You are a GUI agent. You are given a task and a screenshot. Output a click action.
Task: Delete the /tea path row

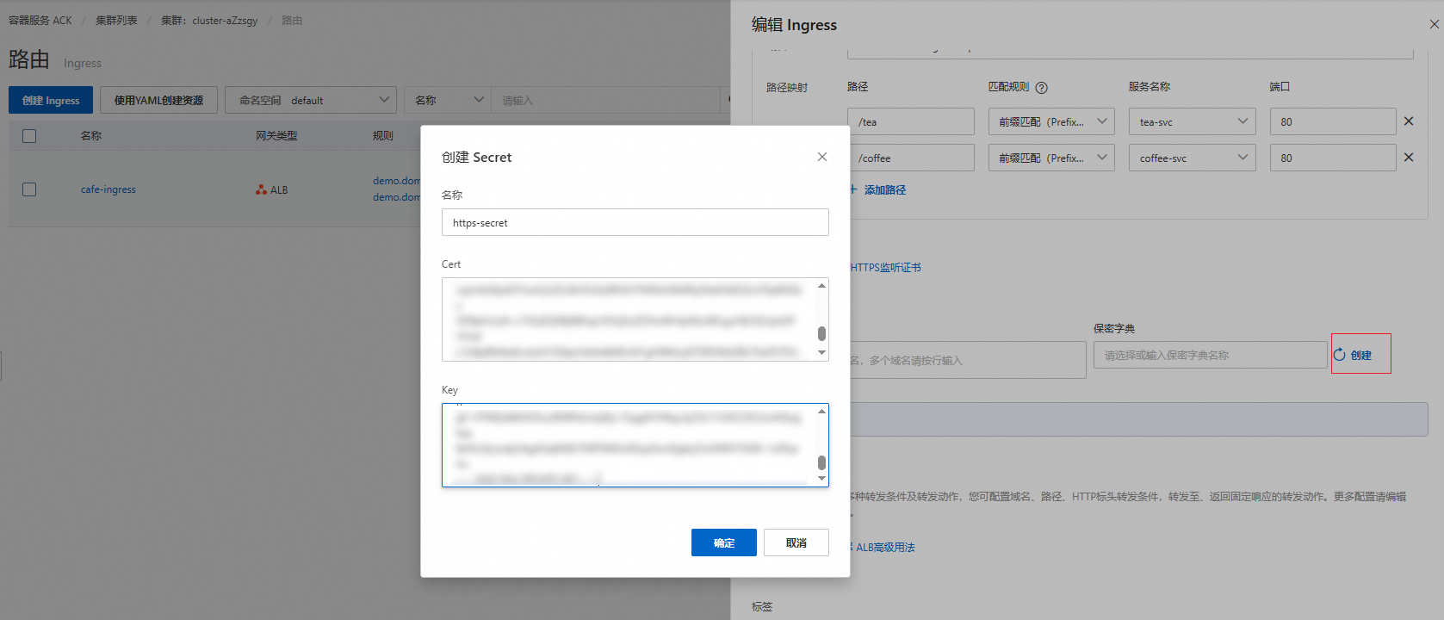coord(1409,121)
